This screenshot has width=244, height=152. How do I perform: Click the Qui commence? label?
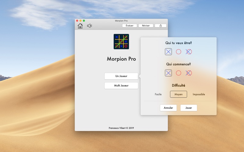178,64
